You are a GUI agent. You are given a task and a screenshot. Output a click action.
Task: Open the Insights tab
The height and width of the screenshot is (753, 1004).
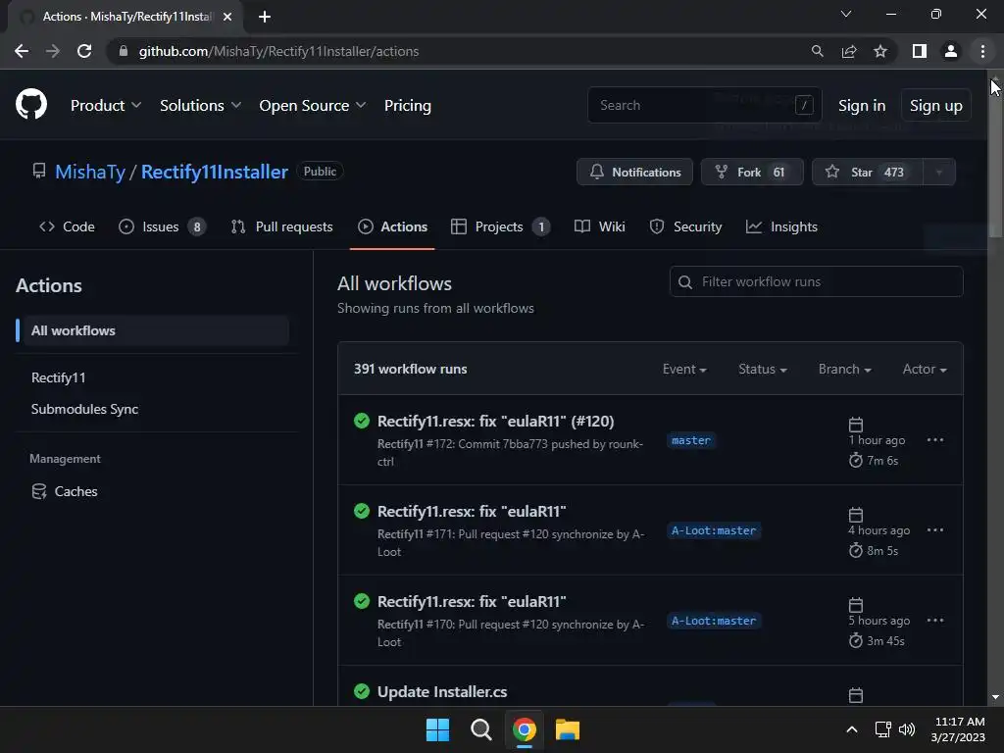781,226
